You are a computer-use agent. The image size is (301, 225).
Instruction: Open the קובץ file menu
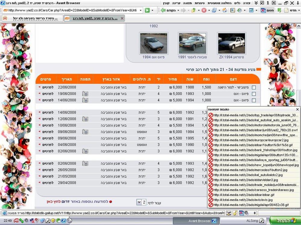coord(166,3)
